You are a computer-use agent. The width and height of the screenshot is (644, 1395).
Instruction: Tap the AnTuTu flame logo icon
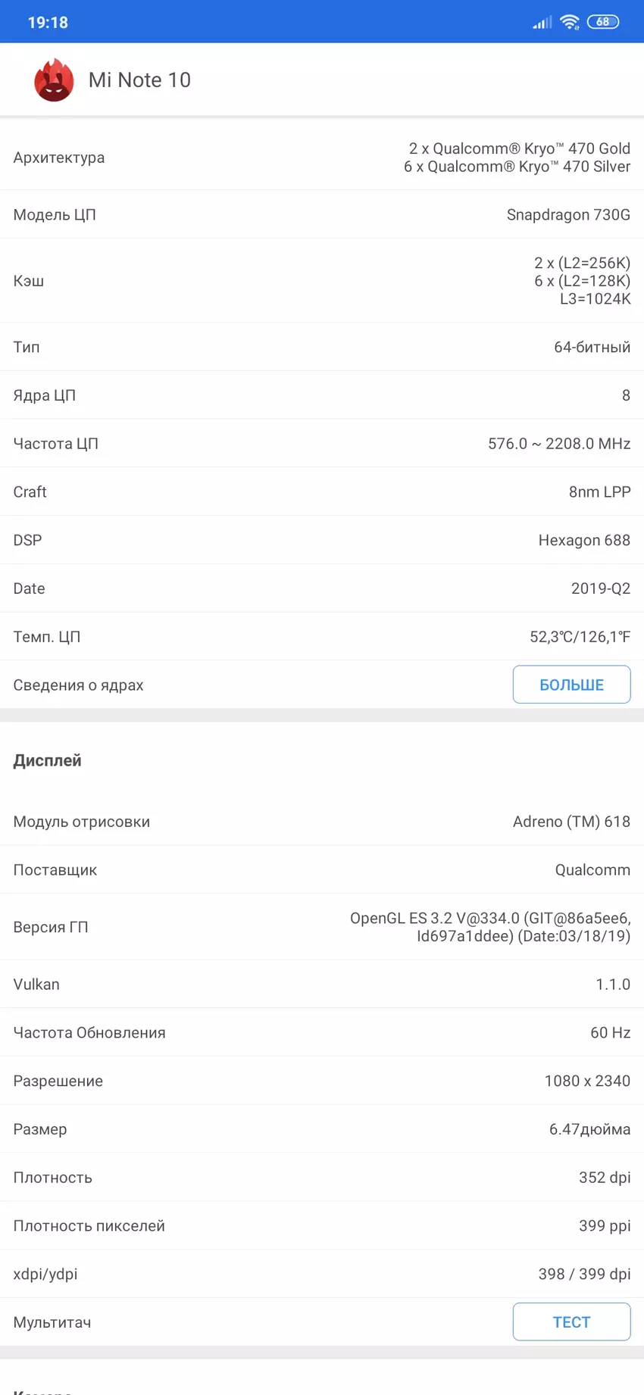54,80
